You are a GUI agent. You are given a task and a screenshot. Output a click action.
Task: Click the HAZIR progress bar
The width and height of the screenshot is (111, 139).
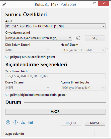55,112
